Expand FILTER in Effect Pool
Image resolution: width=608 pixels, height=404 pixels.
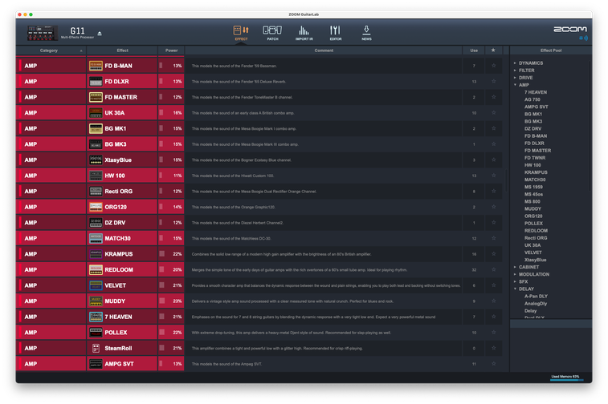(515, 71)
